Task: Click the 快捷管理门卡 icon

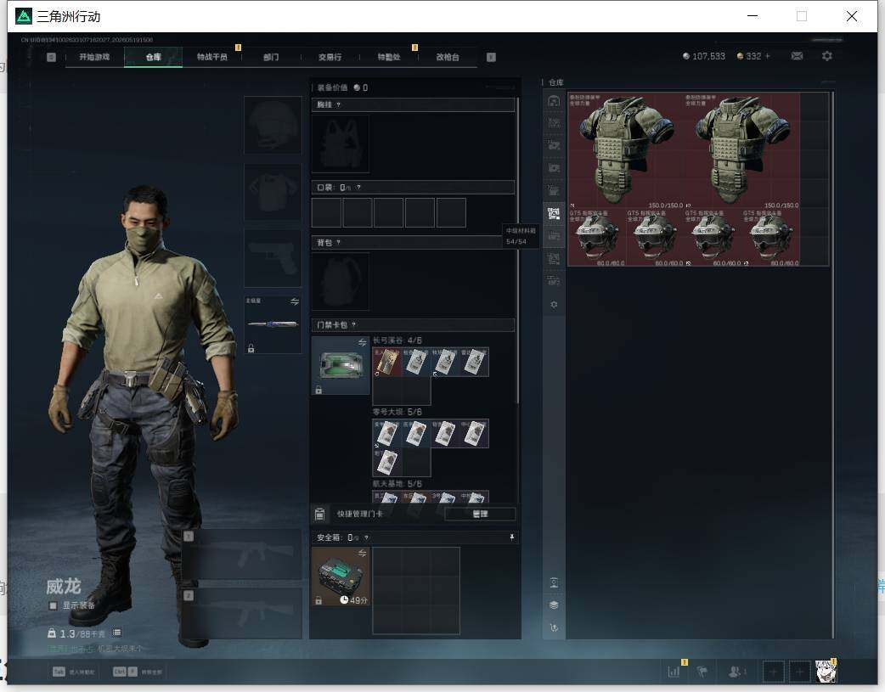Action: (x=319, y=514)
